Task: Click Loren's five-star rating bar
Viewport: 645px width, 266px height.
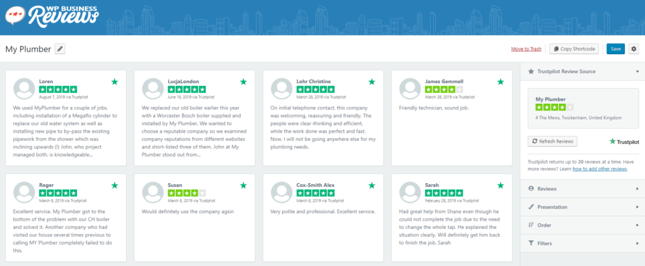Action: 58,89
